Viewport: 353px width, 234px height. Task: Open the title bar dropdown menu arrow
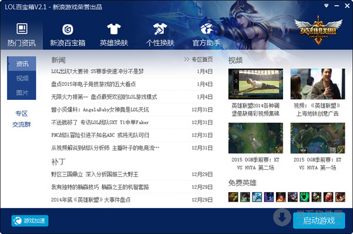(x=326, y=6)
